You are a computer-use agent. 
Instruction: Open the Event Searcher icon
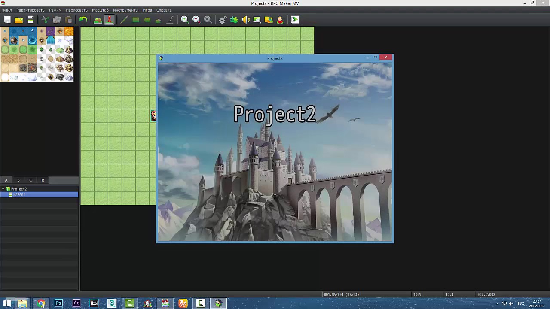coord(257,20)
